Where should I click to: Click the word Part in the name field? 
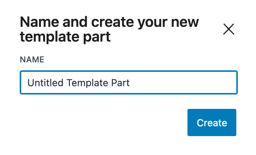[x=121, y=82]
